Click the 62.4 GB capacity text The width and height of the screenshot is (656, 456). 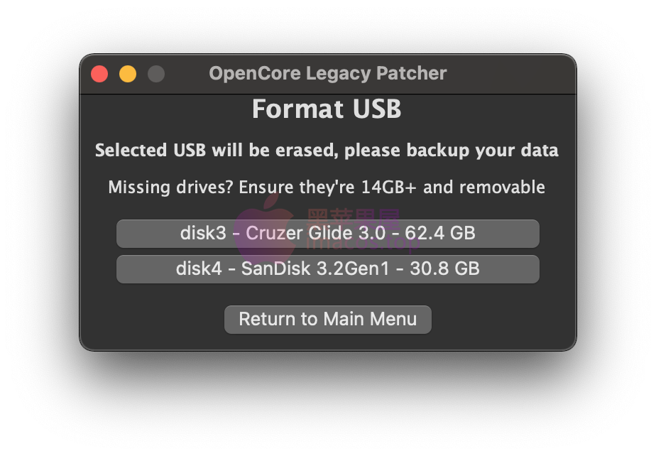(x=439, y=233)
